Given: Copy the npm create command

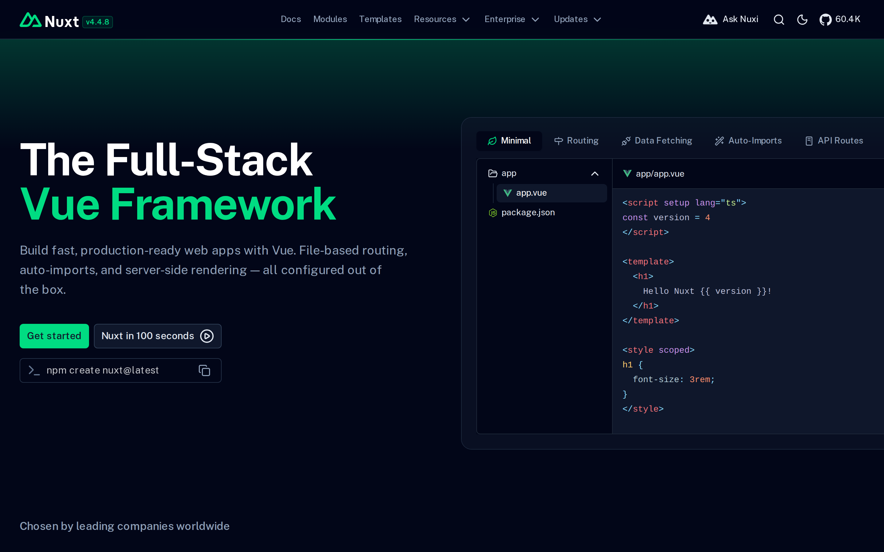Looking at the screenshot, I should pyautogui.click(x=204, y=370).
